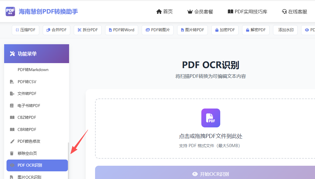
Task: Click the tools icon in 功能菜单 header
Action: click(x=12, y=54)
